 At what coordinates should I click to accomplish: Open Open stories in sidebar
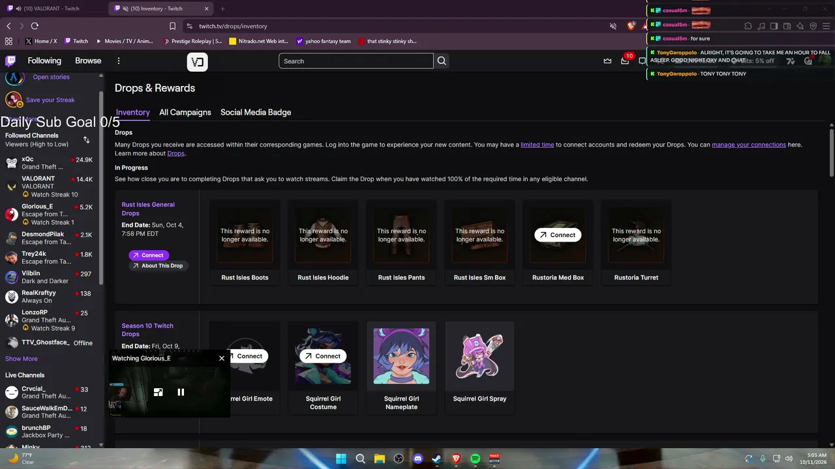[x=51, y=77]
